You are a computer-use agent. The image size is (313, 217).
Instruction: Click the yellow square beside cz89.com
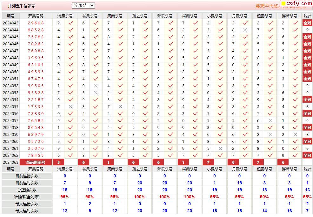(283, 4)
